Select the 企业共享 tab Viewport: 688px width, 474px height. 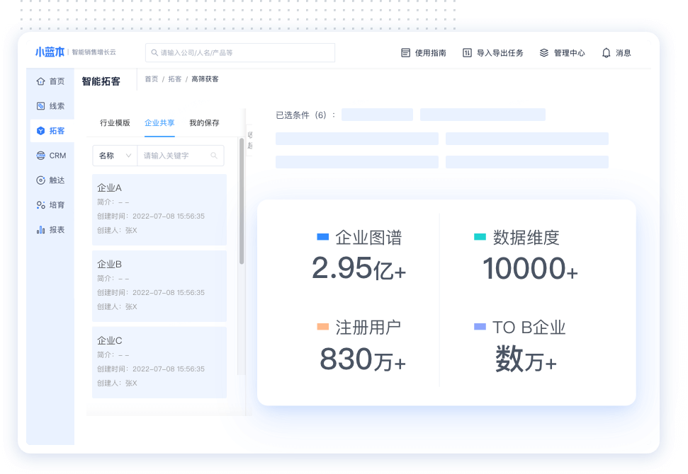pos(159,122)
